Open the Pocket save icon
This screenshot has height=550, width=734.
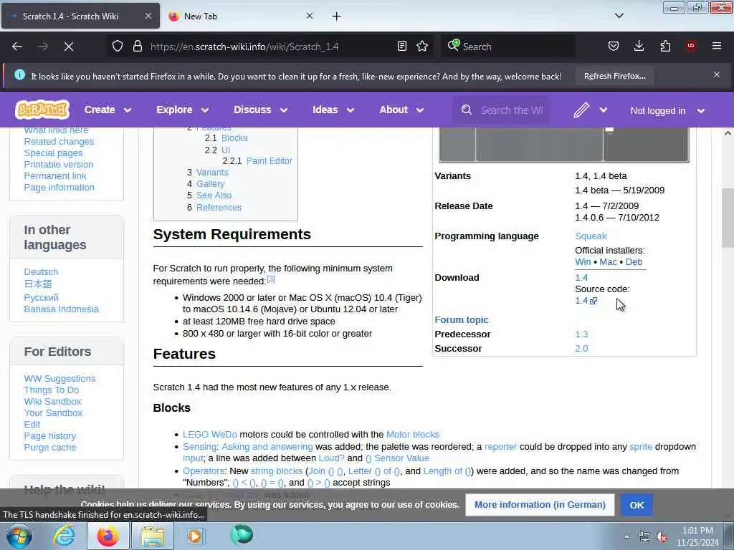click(614, 47)
